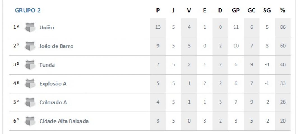This screenshot has height=134, width=298.
Task: Click União's 86 percent cell
Action: point(283,27)
